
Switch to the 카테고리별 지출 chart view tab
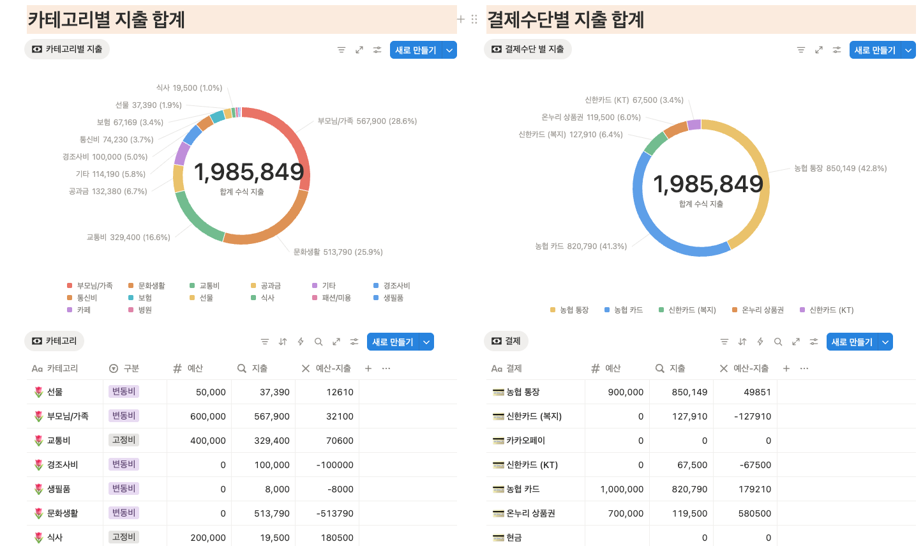[x=66, y=49]
